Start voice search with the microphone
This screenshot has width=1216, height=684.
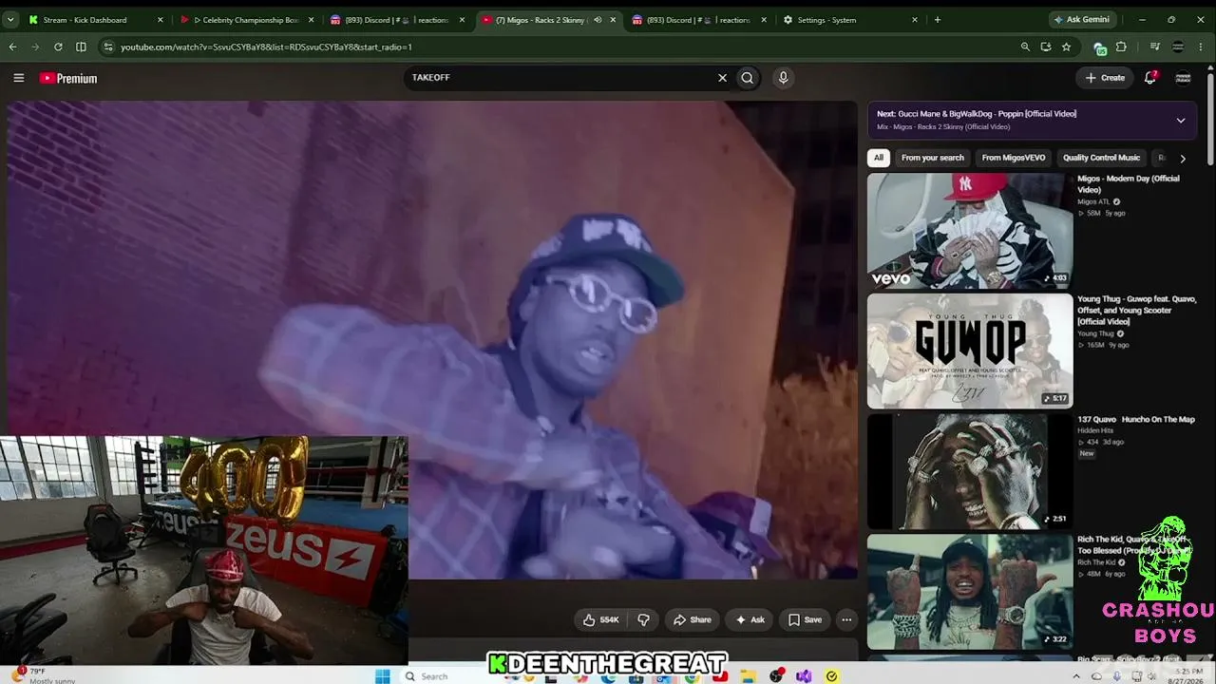click(783, 78)
